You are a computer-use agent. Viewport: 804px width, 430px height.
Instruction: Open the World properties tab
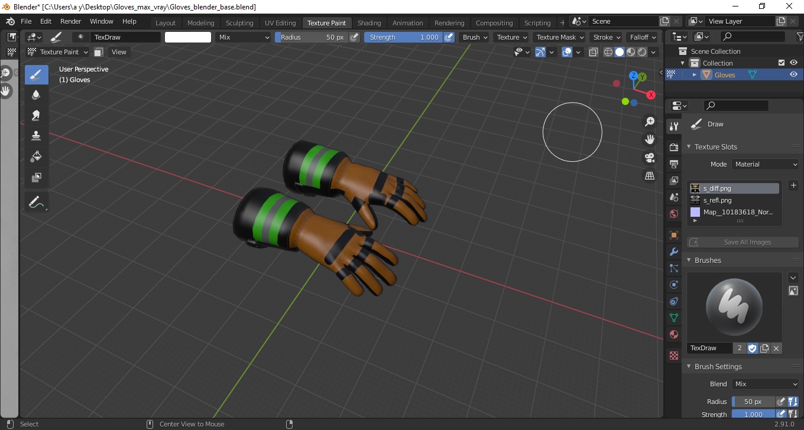tap(673, 214)
